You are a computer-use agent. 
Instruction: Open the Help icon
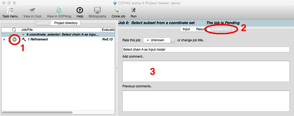click(80, 10)
